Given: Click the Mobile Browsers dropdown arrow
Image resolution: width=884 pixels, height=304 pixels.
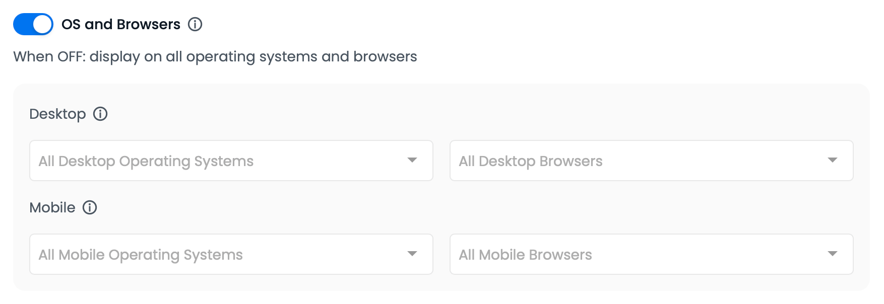Looking at the screenshot, I should tap(833, 254).
